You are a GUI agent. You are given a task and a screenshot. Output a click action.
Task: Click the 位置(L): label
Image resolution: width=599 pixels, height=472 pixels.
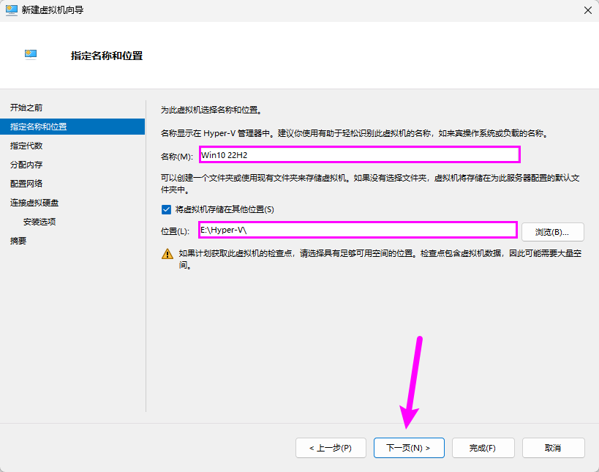click(x=175, y=231)
